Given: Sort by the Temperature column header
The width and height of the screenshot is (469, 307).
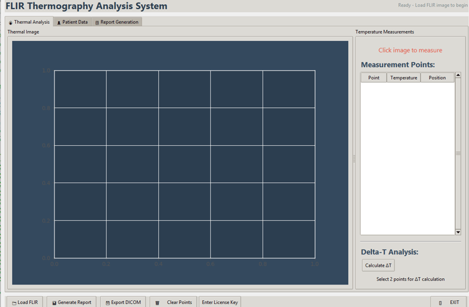Looking at the screenshot, I should pyautogui.click(x=404, y=78).
